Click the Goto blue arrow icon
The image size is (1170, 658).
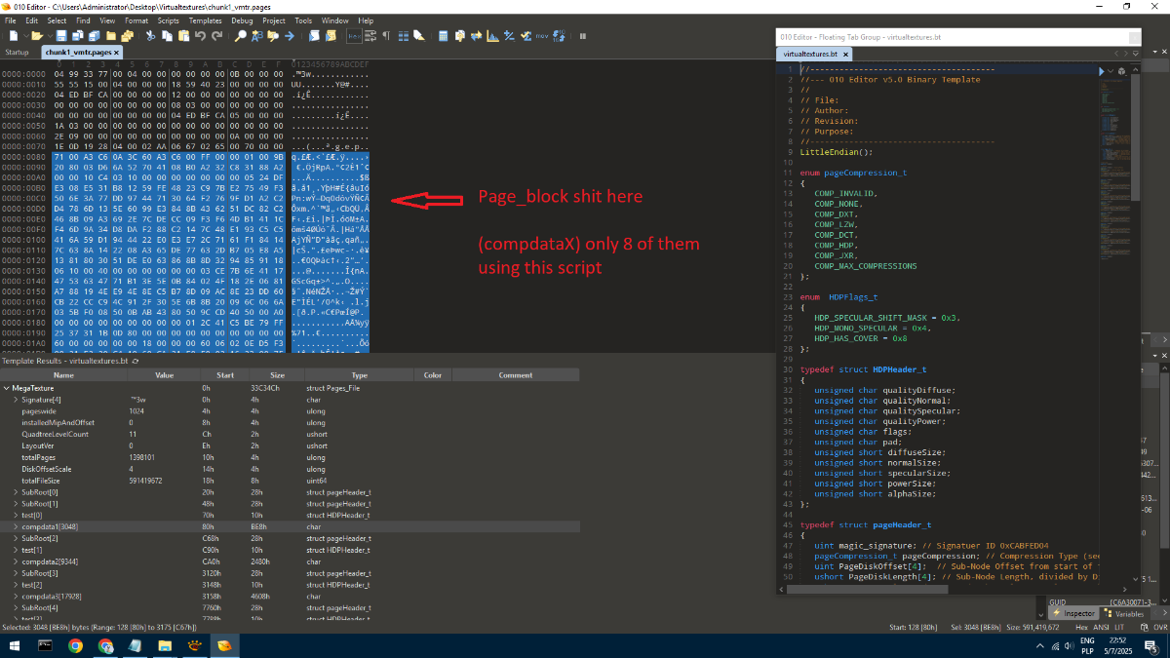(x=290, y=36)
